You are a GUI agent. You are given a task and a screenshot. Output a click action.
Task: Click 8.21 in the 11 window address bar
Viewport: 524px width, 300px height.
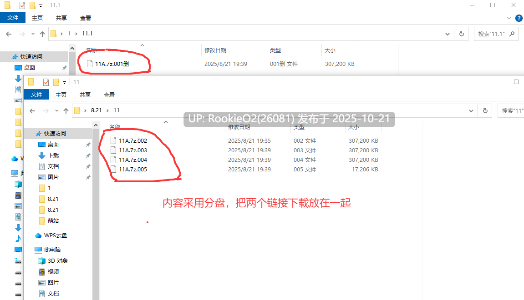pos(96,110)
